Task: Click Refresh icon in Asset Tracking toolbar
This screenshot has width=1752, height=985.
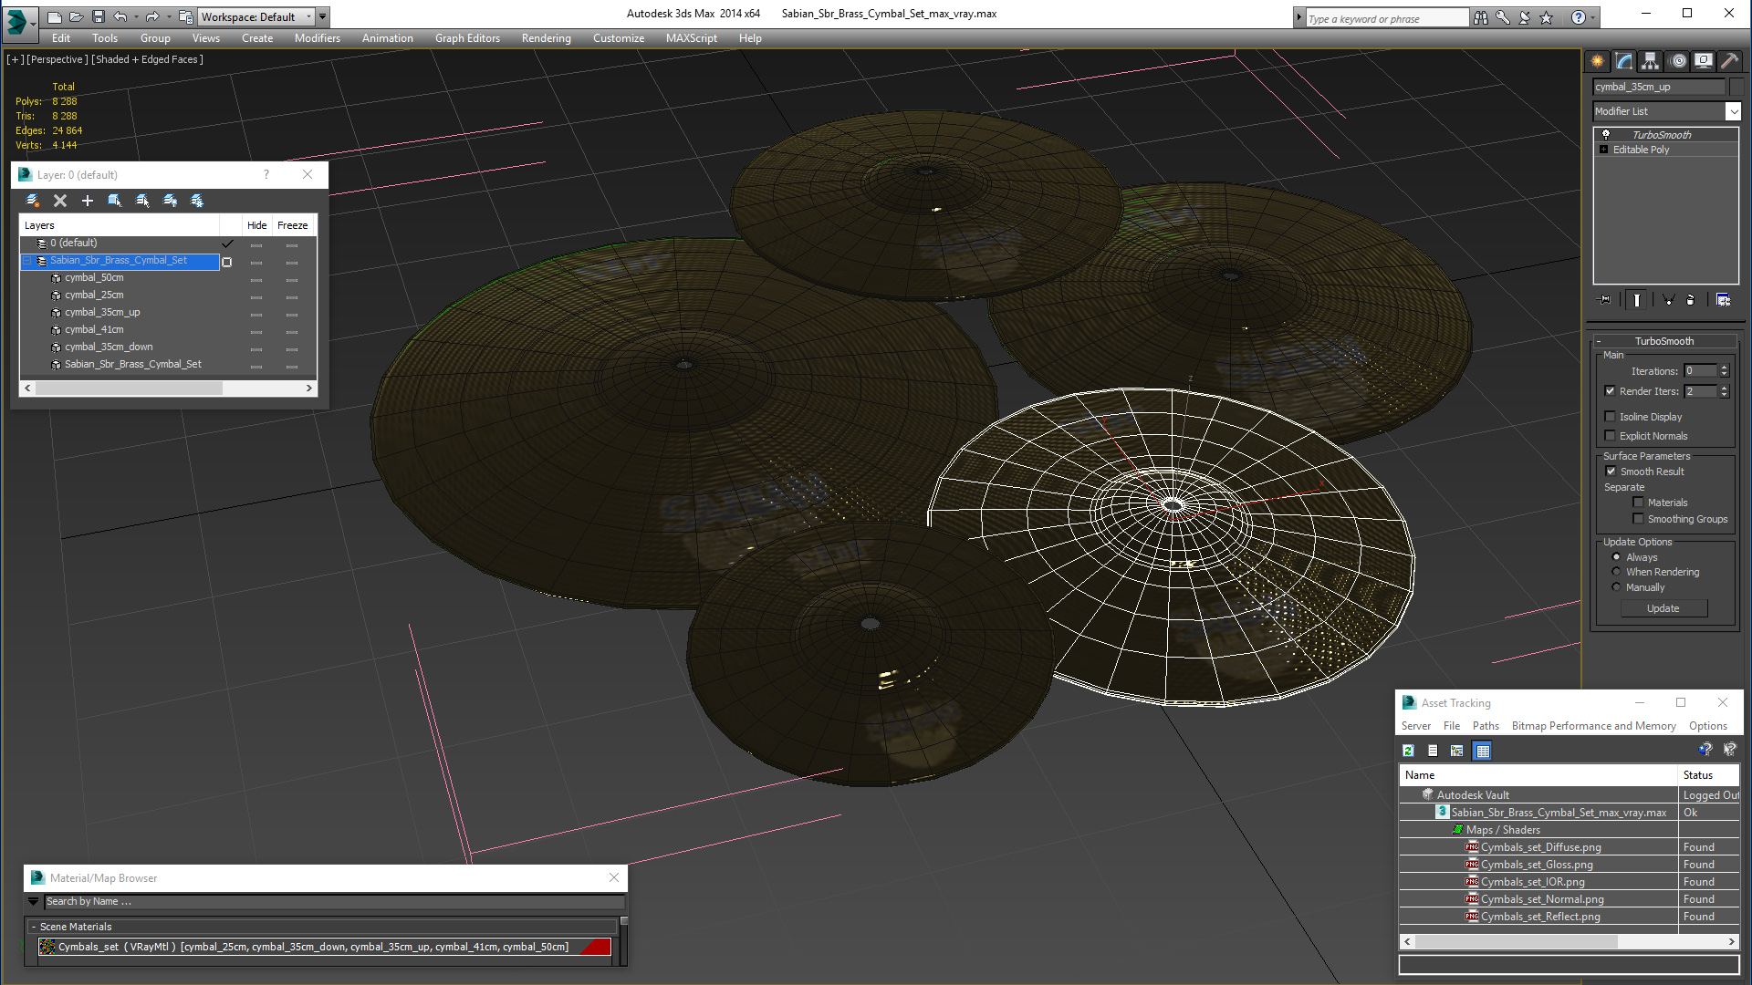Action: click(1409, 751)
